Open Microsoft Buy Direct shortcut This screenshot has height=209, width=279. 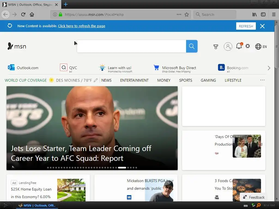pos(175,68)
